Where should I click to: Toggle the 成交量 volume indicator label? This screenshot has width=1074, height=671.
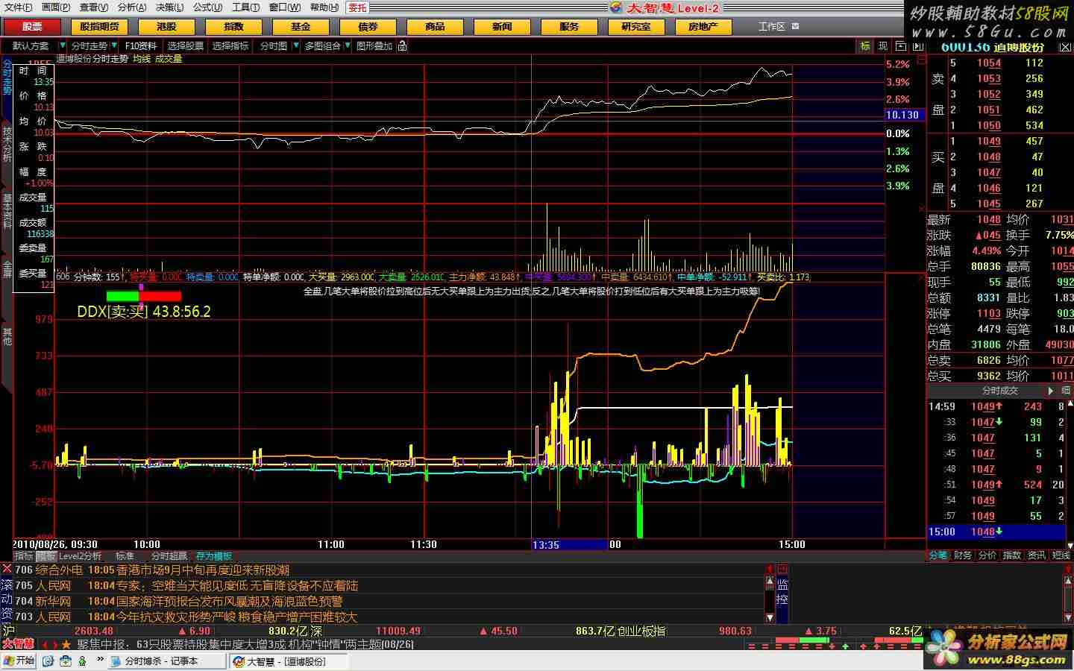(x=169, y=58)
